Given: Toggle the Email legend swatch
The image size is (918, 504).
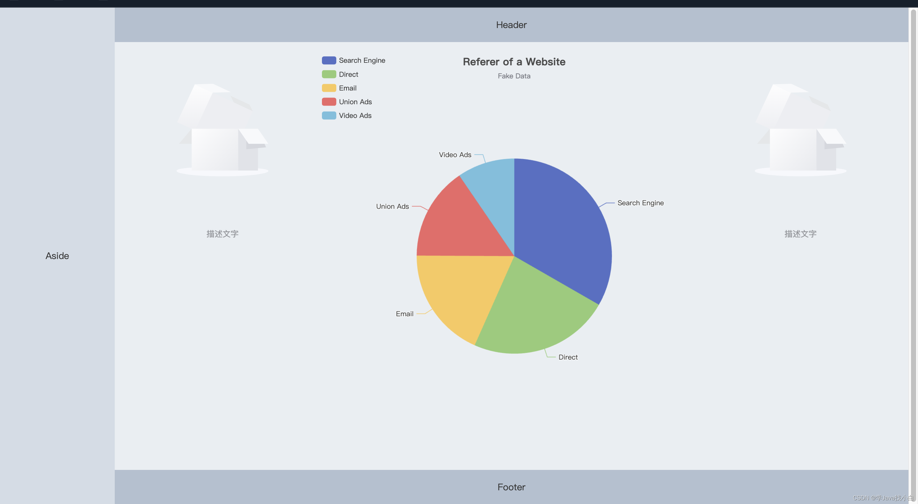Looking at the screenshot, I should pyautogui.click(x=329, y=88).
